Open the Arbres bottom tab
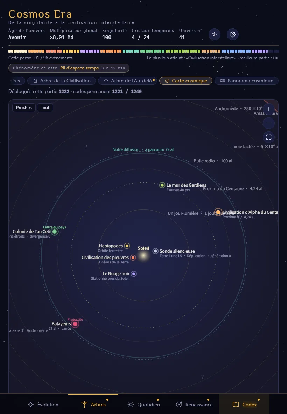This screenshot has height=414, width=287. (93, 405)
